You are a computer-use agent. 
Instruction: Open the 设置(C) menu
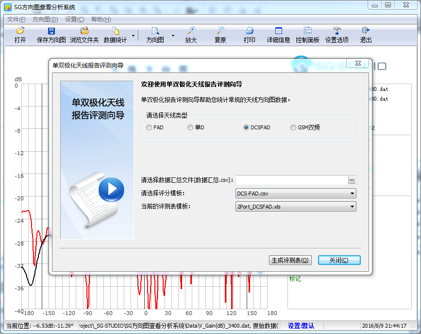click(x=74, y=19)
